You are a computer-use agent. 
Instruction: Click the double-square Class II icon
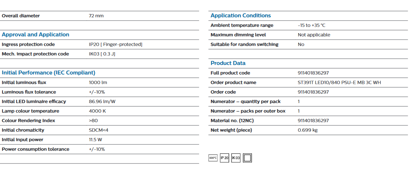coord(247,158)
